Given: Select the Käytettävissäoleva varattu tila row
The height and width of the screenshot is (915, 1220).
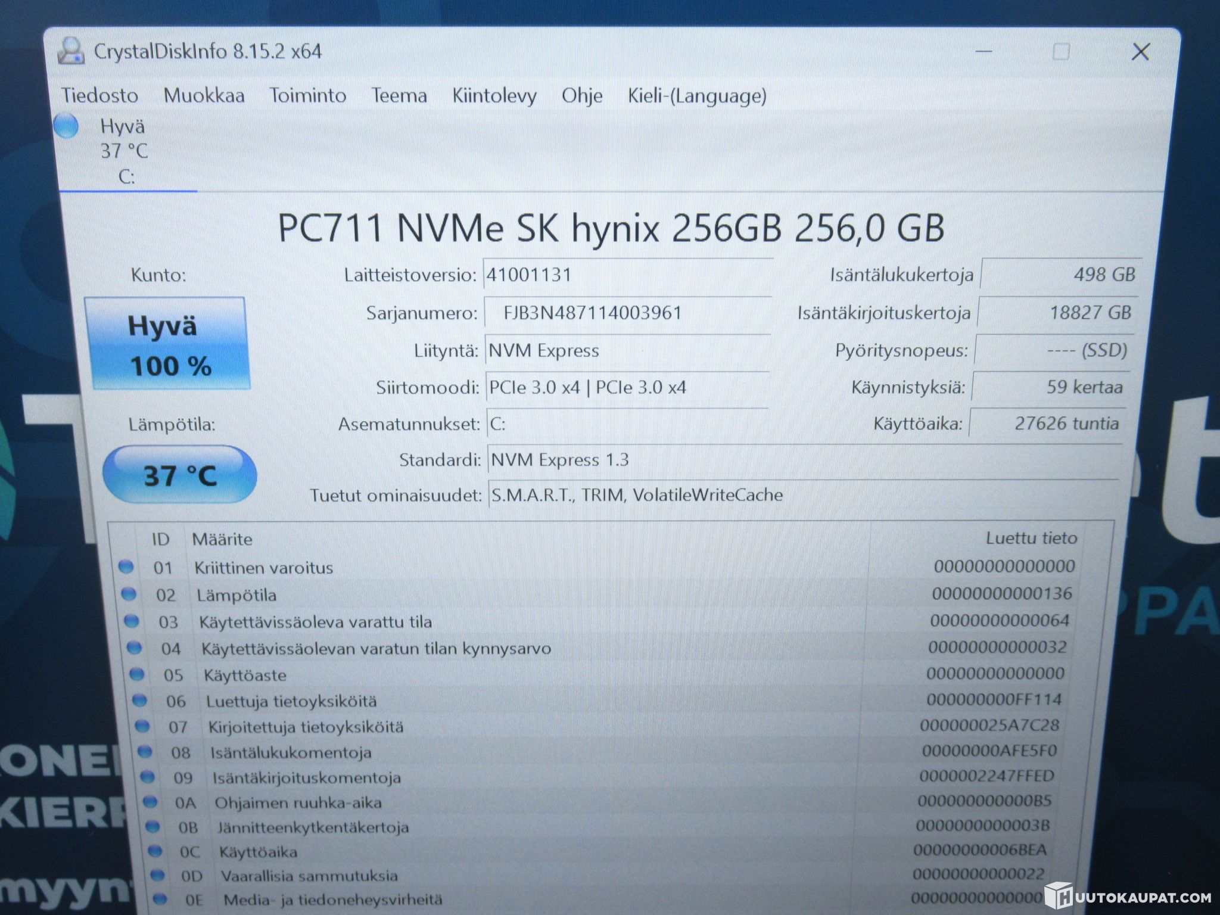Looking at the screenshot, I should [597, 621].
